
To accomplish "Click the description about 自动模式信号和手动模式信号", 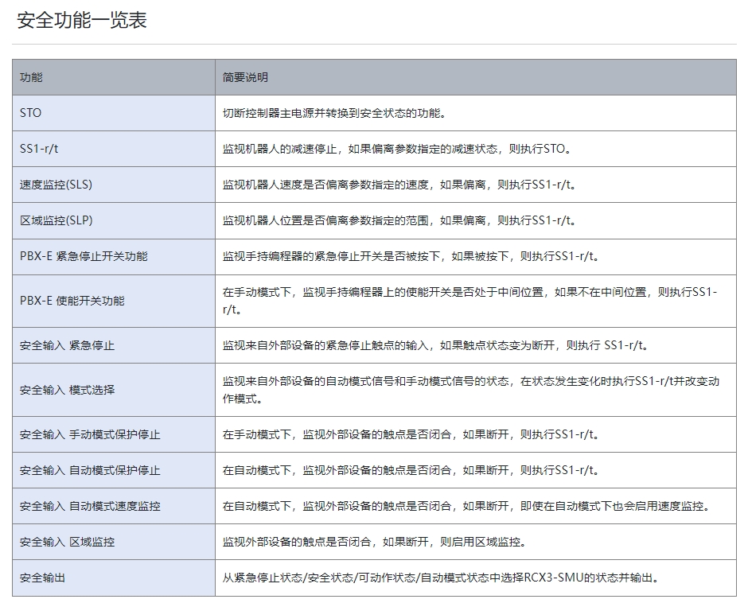I will click(x=476, y=390).
